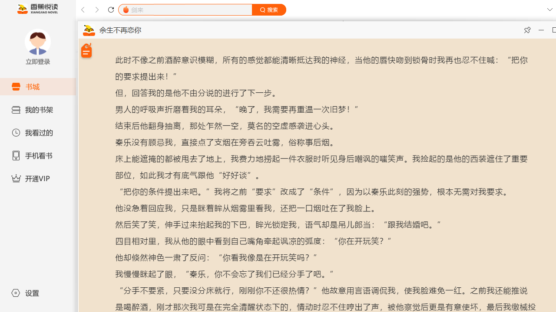Image resolution: width=556 pixels, height=312 pixels.
Task: Click the user avatar to log in
Action: click(38, 42)
